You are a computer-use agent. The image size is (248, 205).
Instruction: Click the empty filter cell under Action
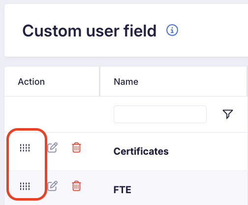click(52, 114)
